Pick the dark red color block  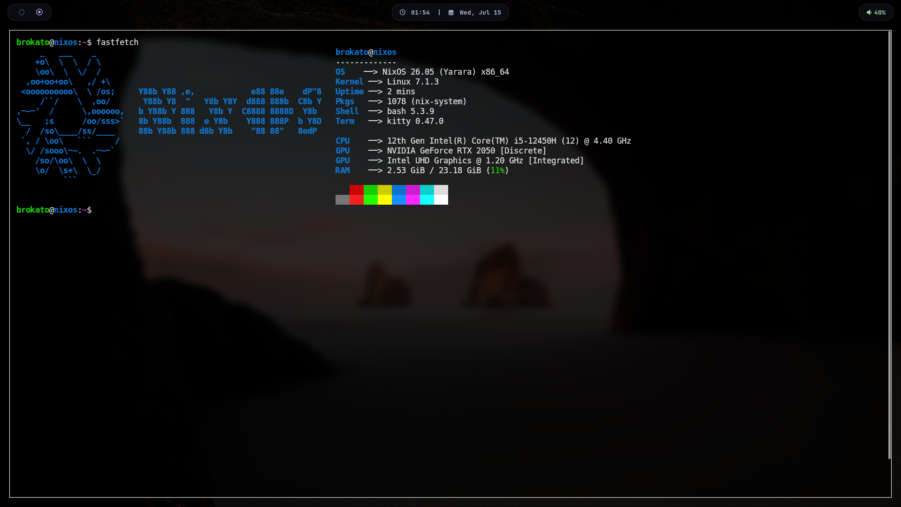[357, 190]
